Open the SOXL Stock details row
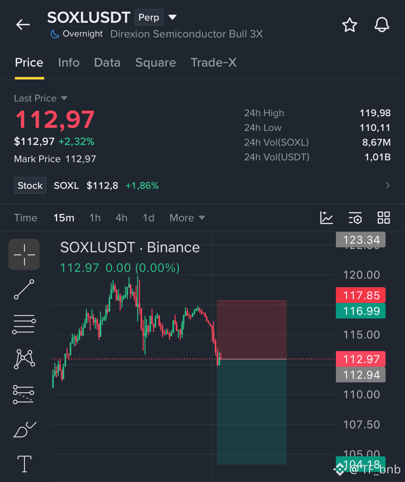 [x=202, y=186]
